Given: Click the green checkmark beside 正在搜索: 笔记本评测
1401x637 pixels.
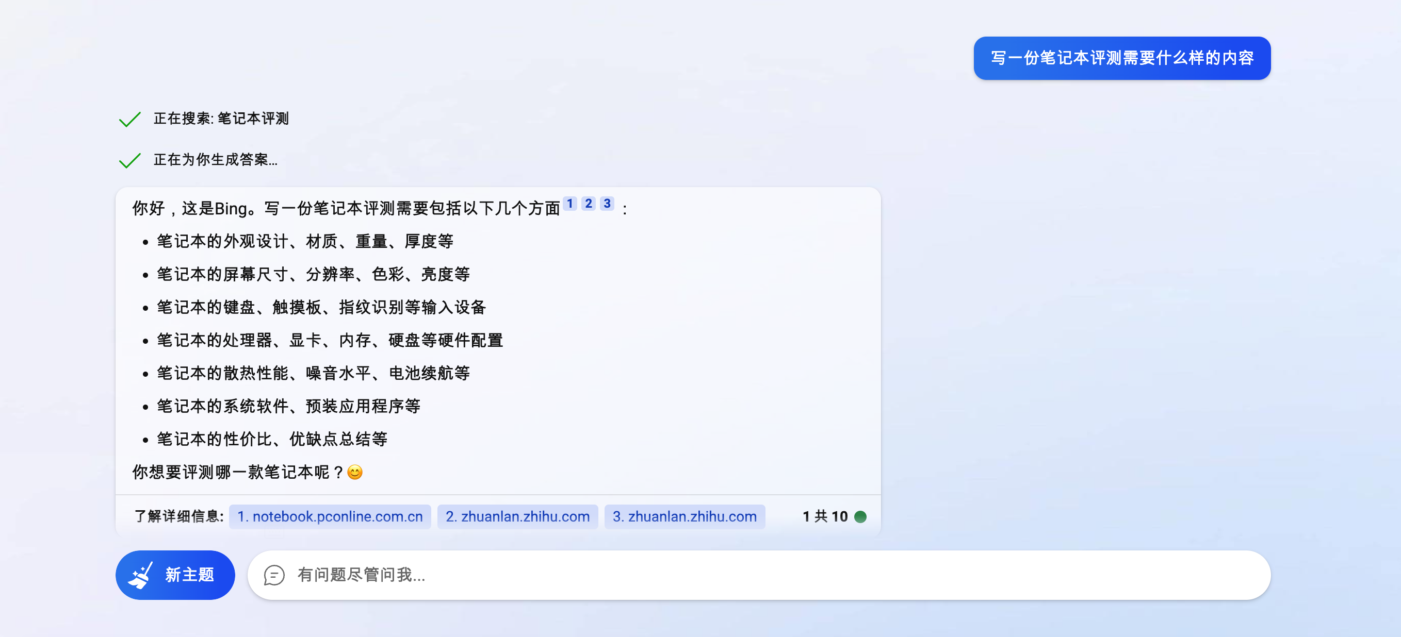Looking at the screenshot, I should (129, 119).
